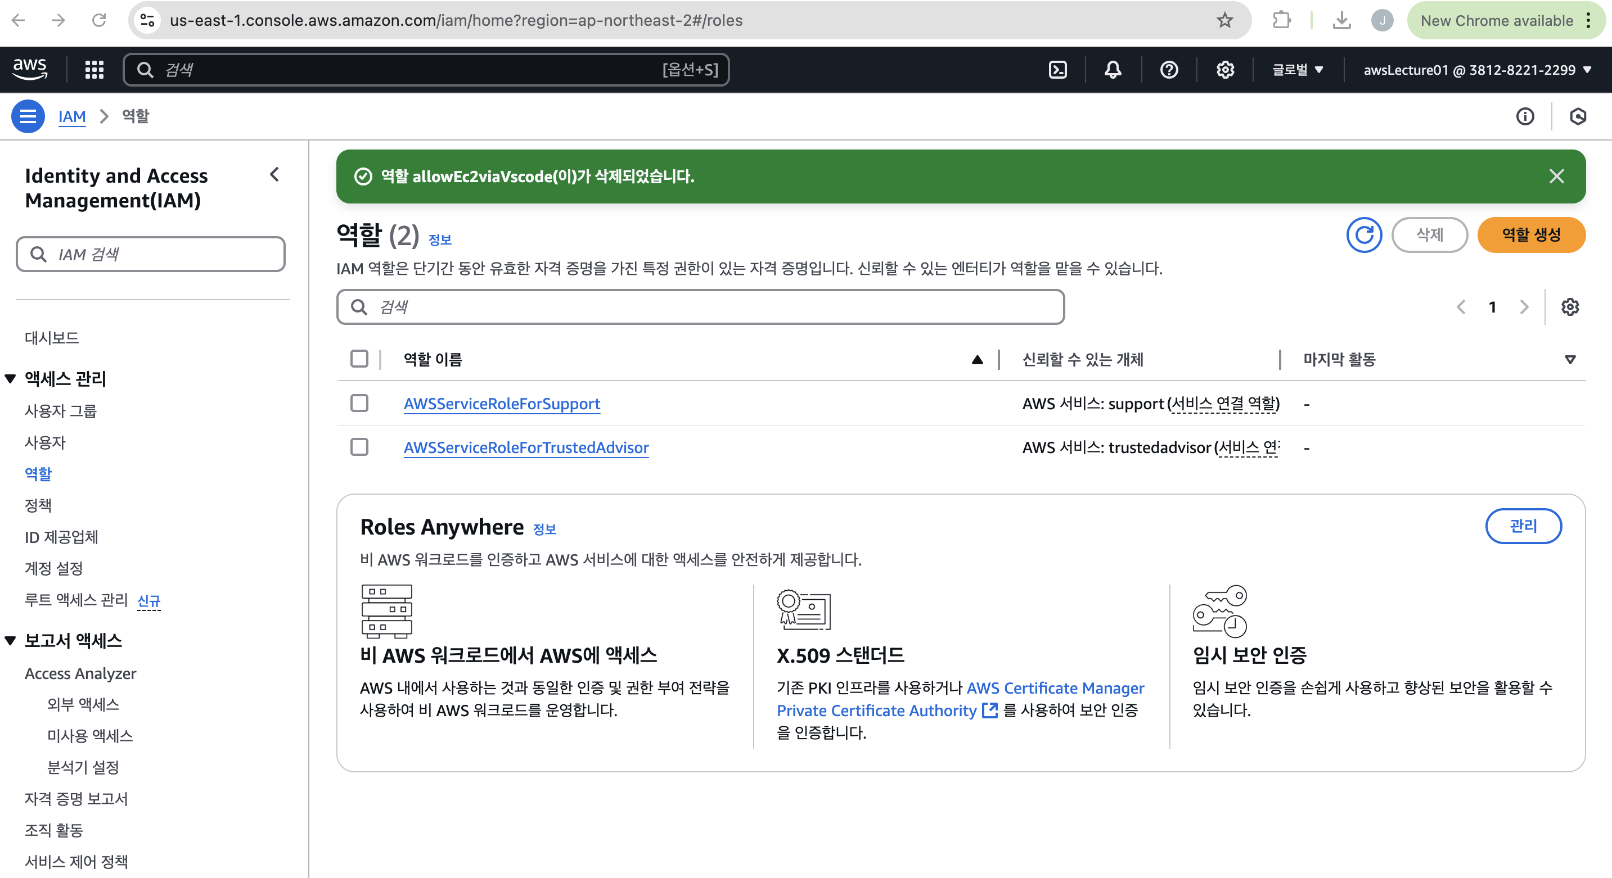Reload the browser page

click(99, 21)
